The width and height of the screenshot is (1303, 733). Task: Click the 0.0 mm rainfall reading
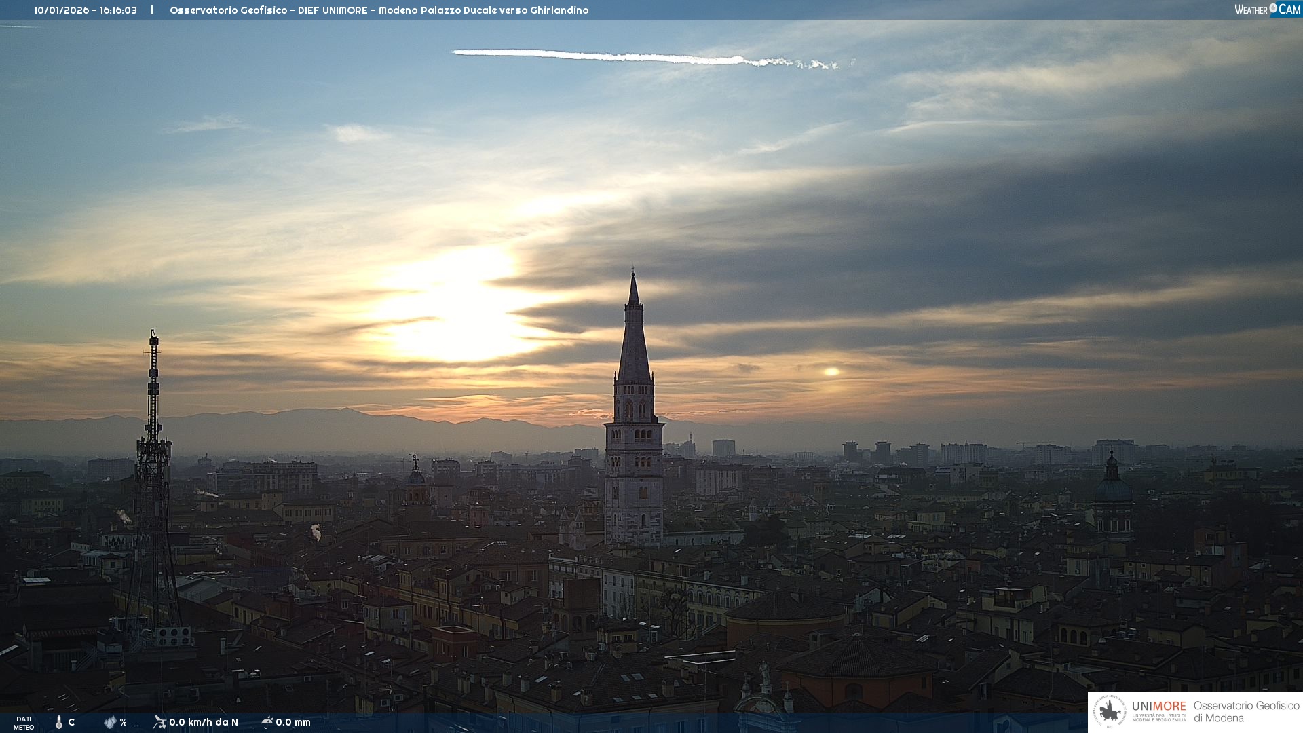292,722
